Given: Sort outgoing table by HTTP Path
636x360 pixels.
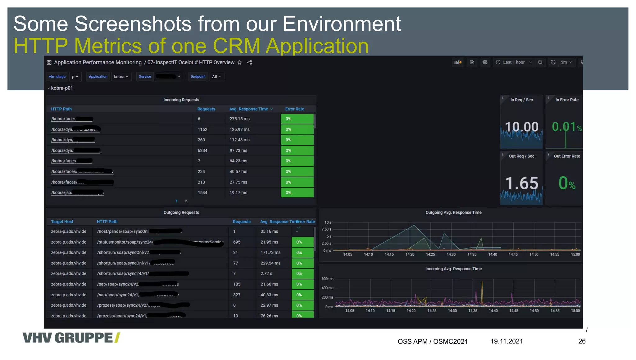Looking at the screenshot, I should (x=107, y=222).
